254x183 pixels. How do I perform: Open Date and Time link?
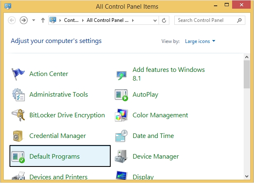tap(153, 136)
